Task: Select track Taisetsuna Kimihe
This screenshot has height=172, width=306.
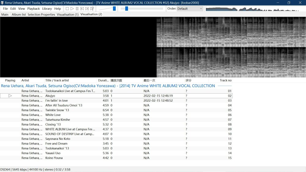Action: click(116, 120)
